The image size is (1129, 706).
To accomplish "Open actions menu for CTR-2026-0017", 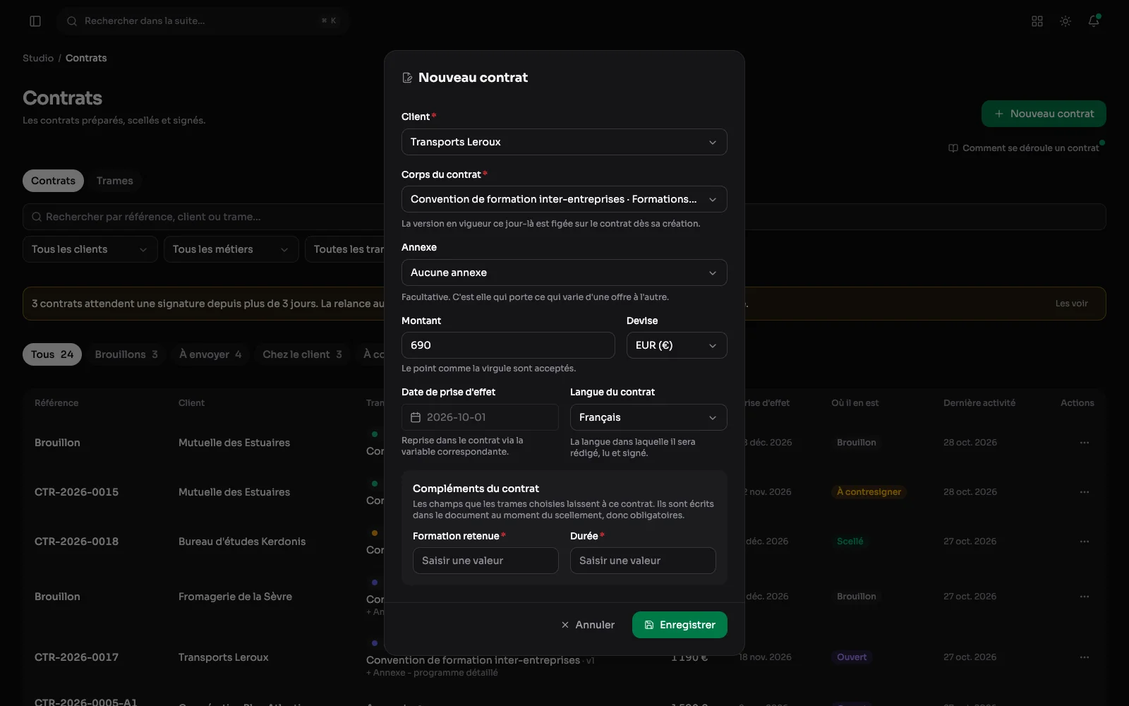I will tap(1085, 657).
